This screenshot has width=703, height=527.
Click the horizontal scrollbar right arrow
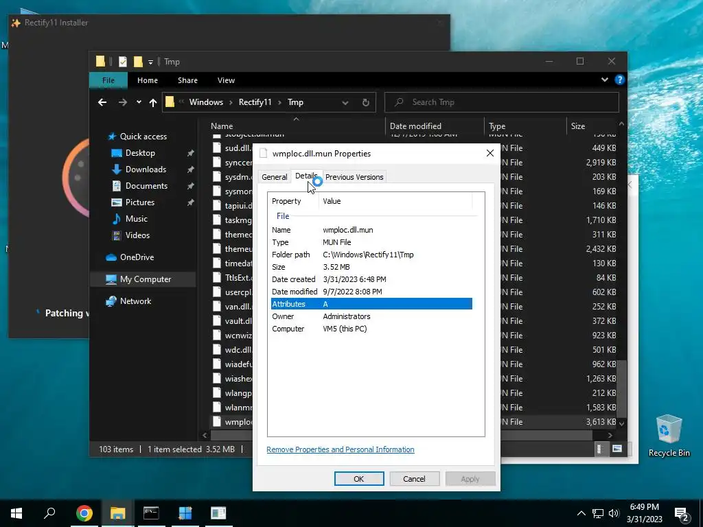point(610,435)
